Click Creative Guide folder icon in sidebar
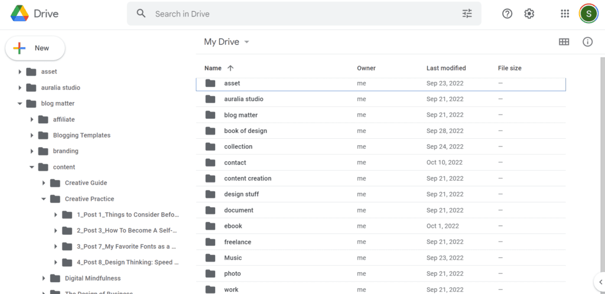 click(x=55, y=182)
